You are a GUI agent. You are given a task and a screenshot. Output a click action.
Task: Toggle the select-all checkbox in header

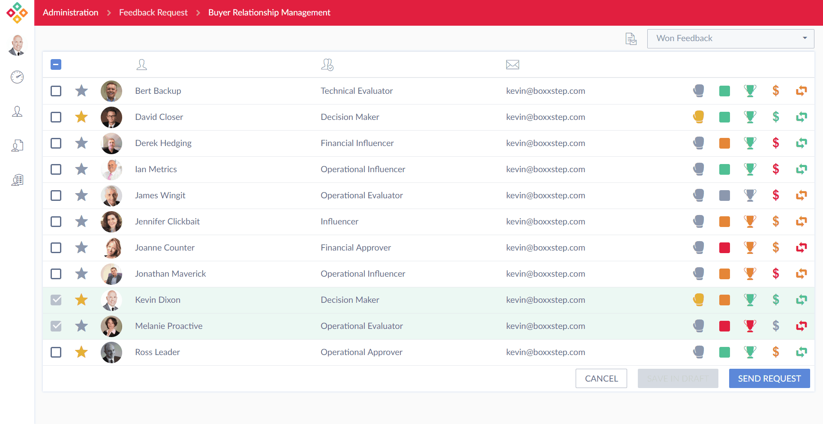(x=56, y=65)
